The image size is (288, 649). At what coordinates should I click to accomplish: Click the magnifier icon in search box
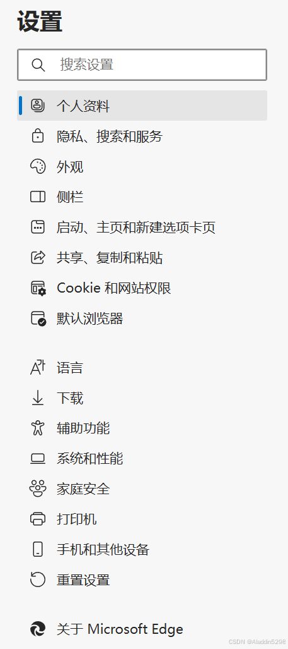click(38, 65)
